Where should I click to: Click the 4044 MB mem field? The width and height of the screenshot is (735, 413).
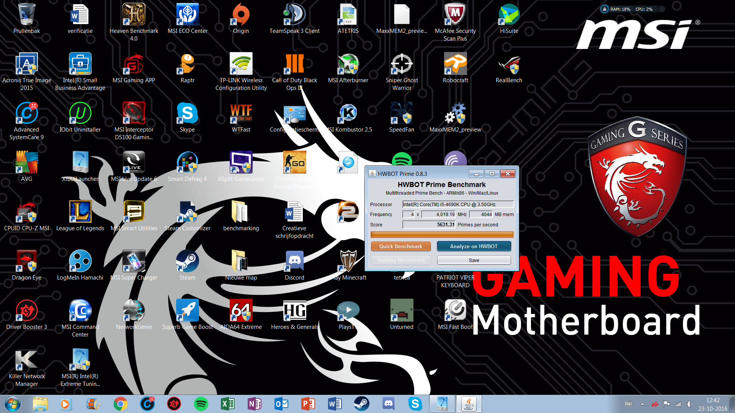(481, 214)
